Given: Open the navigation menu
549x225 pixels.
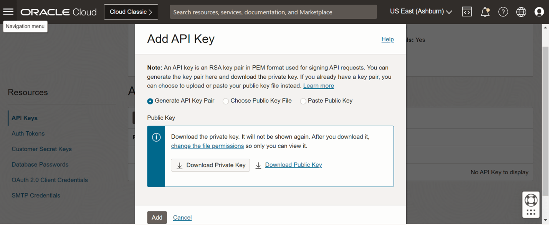Looking at the screenshot, I should click(8, 11).
